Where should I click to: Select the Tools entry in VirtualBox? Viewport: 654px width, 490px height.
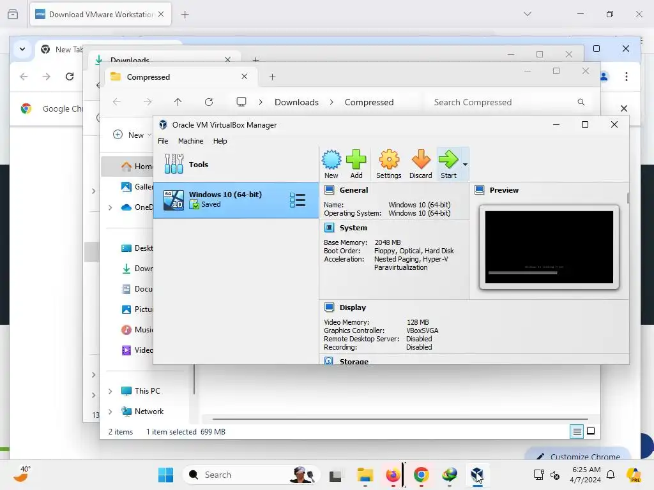pyautogui.click(x=236, y=164)
